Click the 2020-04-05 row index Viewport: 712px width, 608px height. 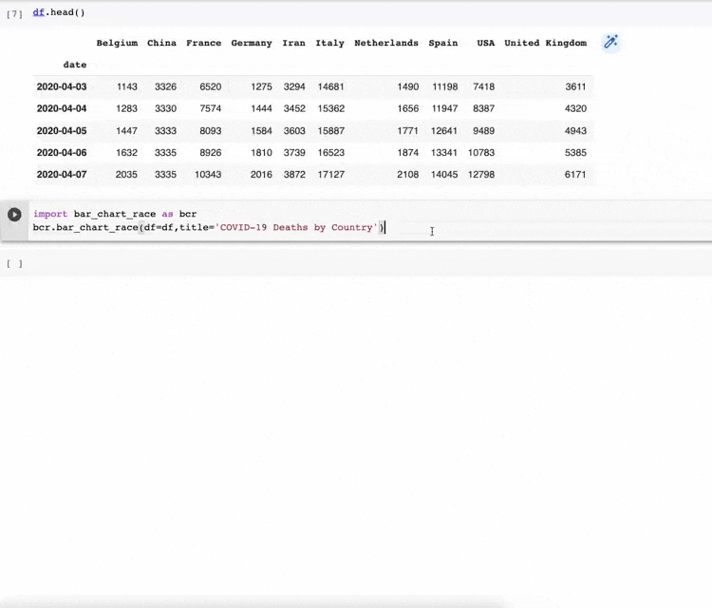click(x=62, y=131)
